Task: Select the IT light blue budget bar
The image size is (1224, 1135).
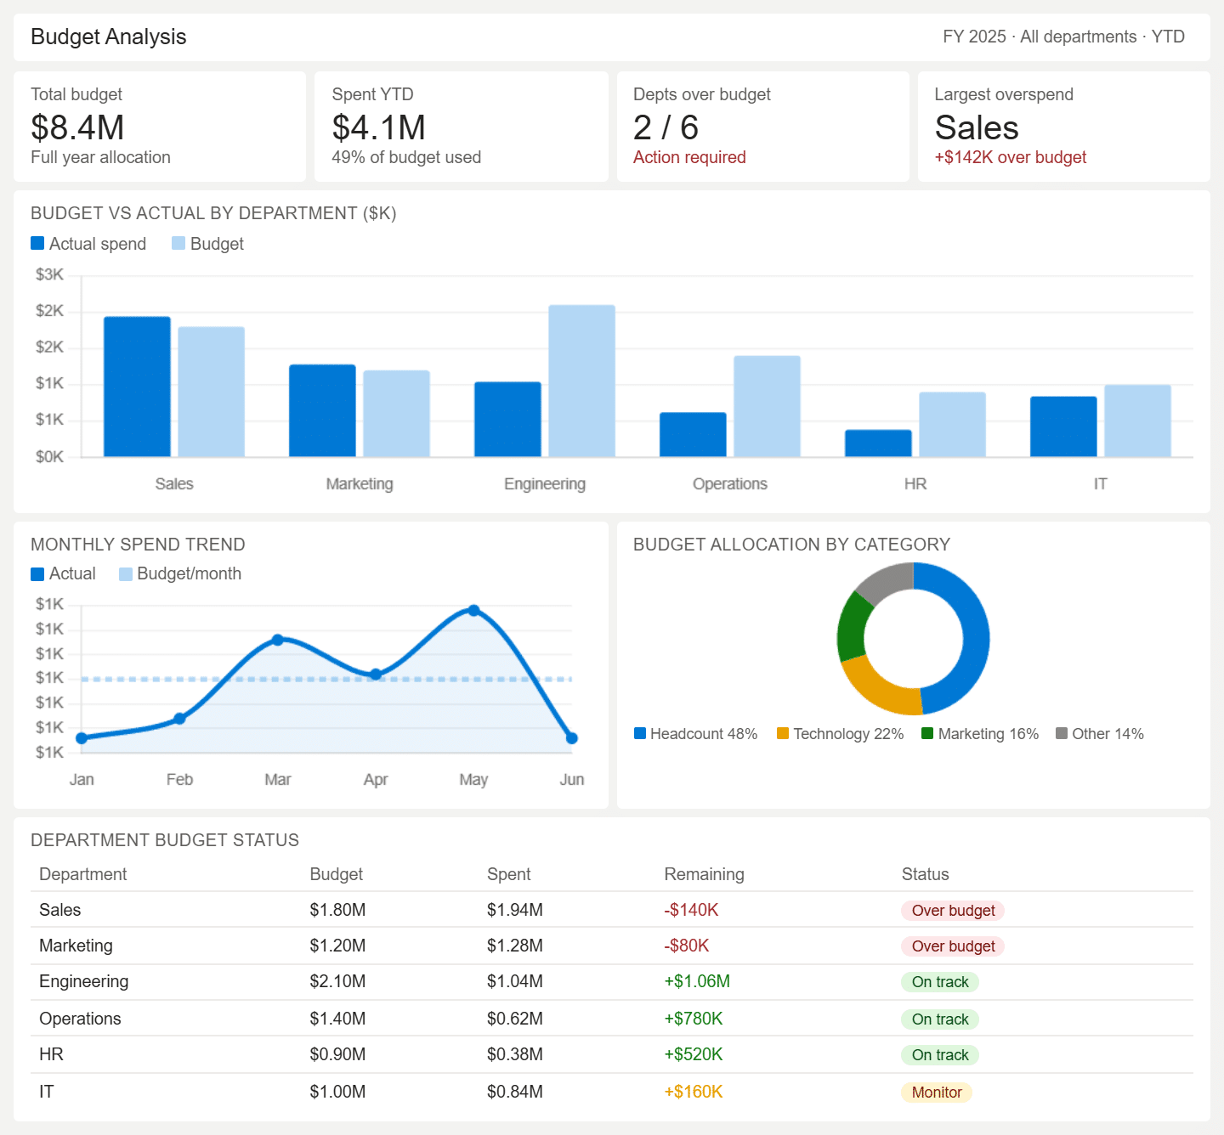Action: tap(1137, 421)
